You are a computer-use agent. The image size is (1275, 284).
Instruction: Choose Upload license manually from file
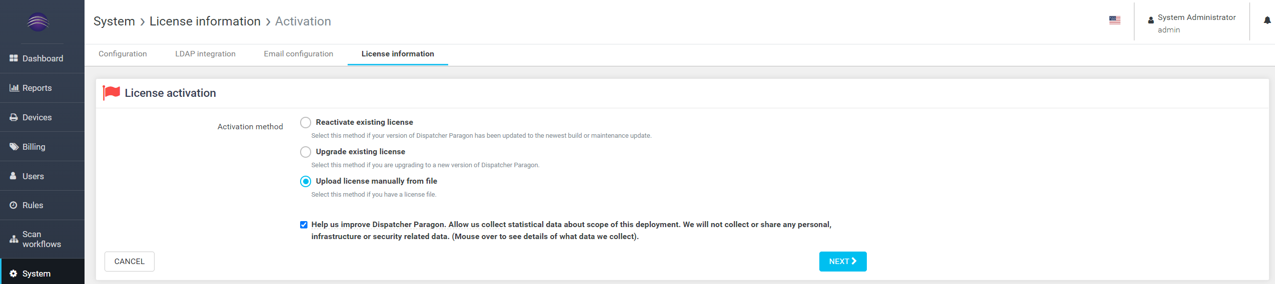[x=306, y=181]
